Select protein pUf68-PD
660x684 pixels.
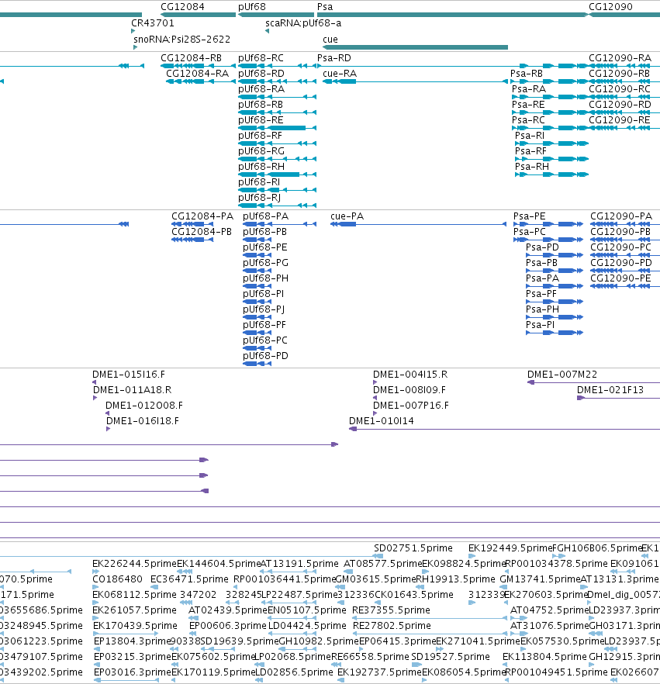pyautogui.click(x=266, y=356)
